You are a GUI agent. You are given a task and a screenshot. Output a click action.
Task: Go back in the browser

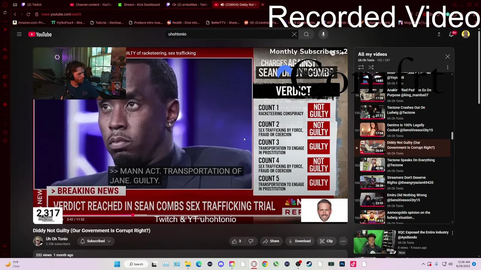15,14
